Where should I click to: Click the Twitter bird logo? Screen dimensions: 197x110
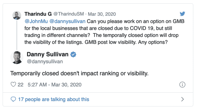[182, 14]
